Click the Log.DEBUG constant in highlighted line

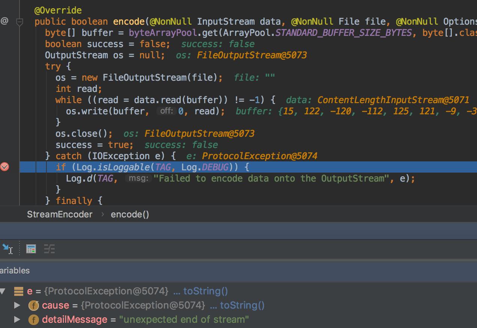pos(205,167)
